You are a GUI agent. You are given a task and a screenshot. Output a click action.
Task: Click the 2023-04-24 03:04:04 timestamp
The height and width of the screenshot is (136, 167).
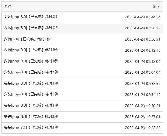(143, 73)
